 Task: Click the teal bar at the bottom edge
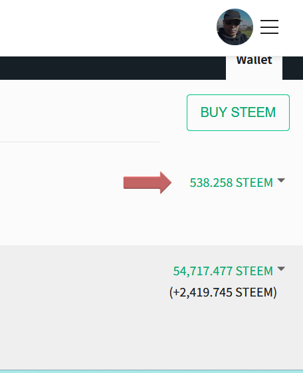coord(151,371)
